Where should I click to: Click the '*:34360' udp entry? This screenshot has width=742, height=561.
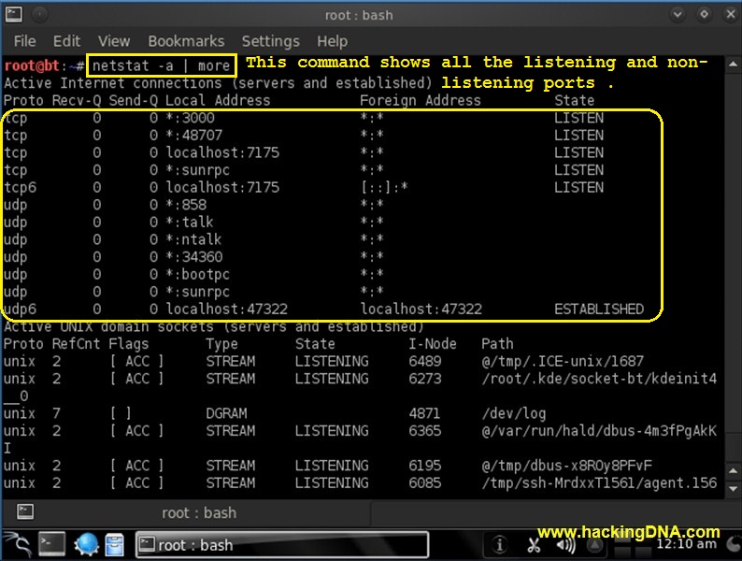[x=194, y=257]
